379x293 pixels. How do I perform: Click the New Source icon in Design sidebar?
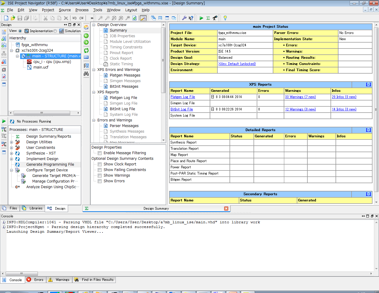point(4,32)
